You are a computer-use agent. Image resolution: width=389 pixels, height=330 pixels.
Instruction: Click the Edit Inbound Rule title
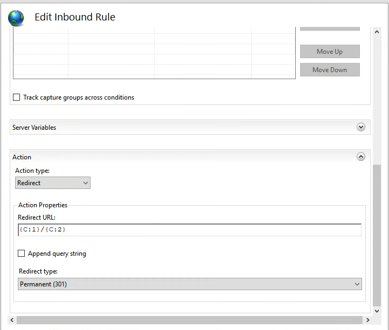pyautogui.click(x=75, y=17)
